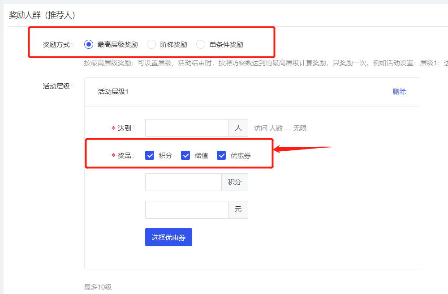Click the 奖励方式 field label

[57, 45]
